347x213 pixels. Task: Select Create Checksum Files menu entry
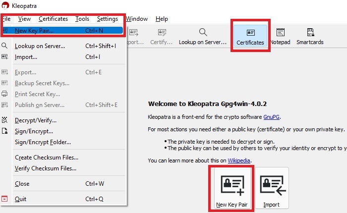pyautogui.click(x=62, y=158)
